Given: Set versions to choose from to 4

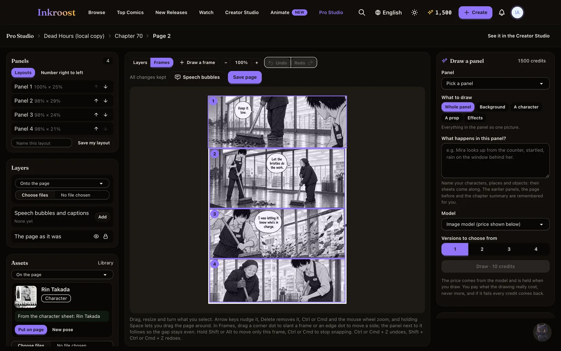Looking at the screenshot, I should tap(536, 249).
